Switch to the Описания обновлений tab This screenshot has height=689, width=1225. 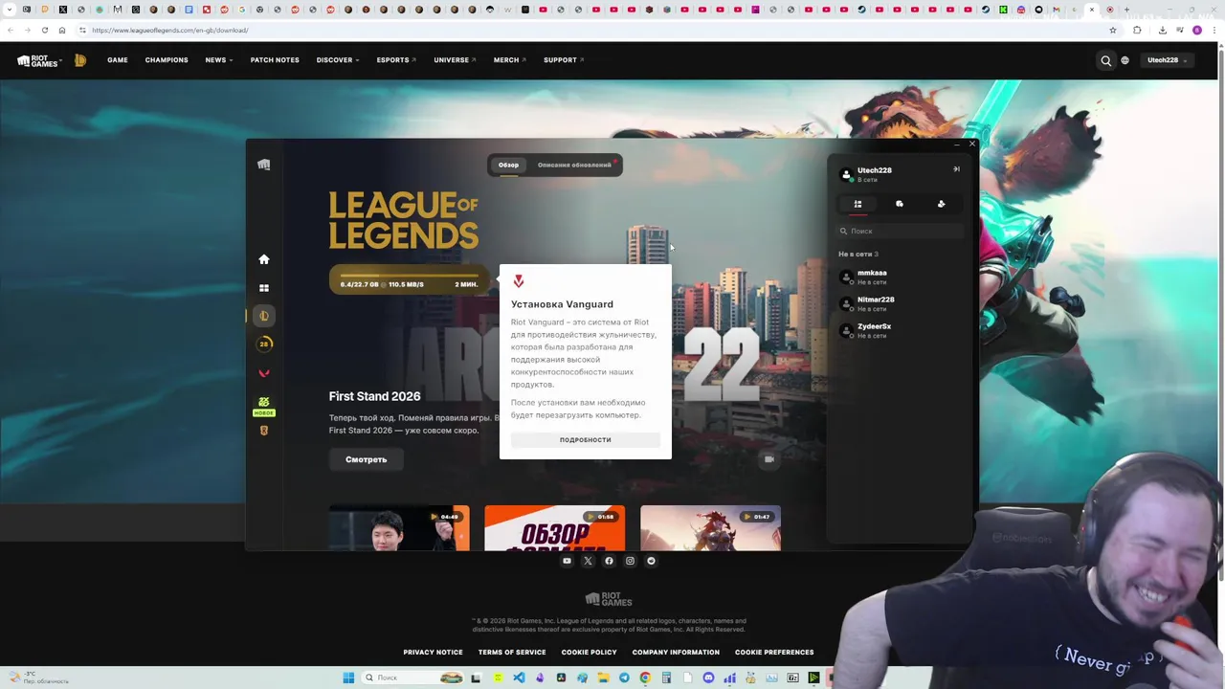pos(574,165)
